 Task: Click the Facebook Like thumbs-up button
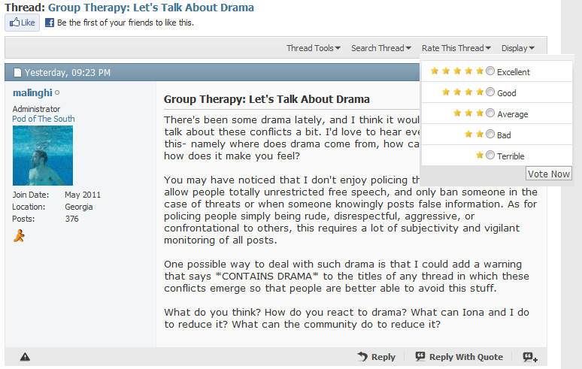pyautogui.click(x=22, y=23)
